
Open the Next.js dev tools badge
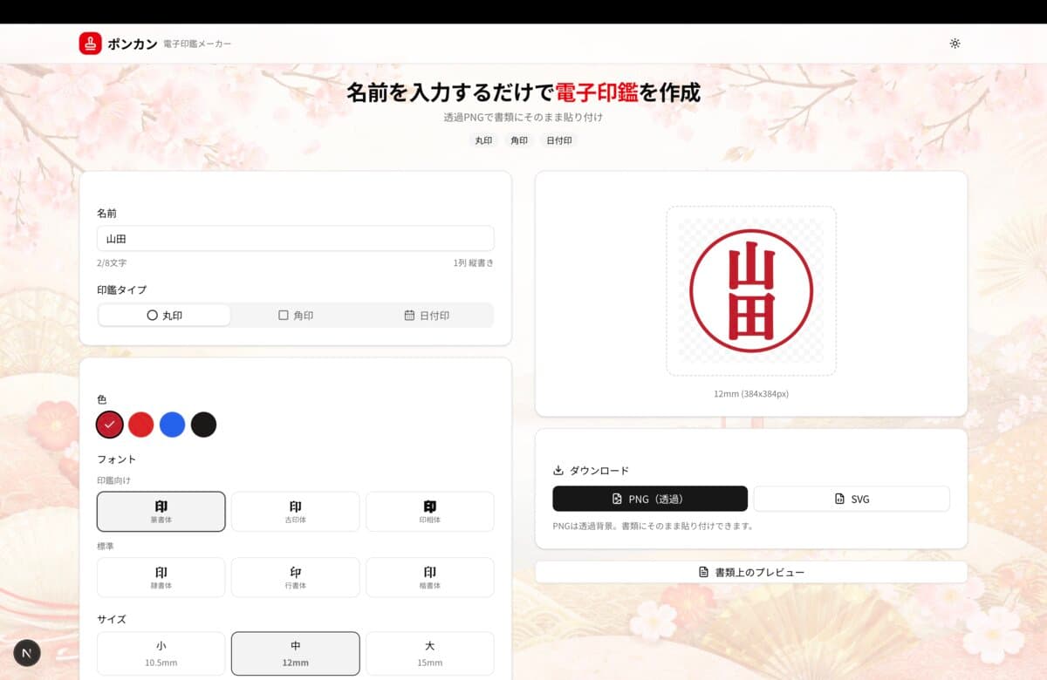[27, 652]
